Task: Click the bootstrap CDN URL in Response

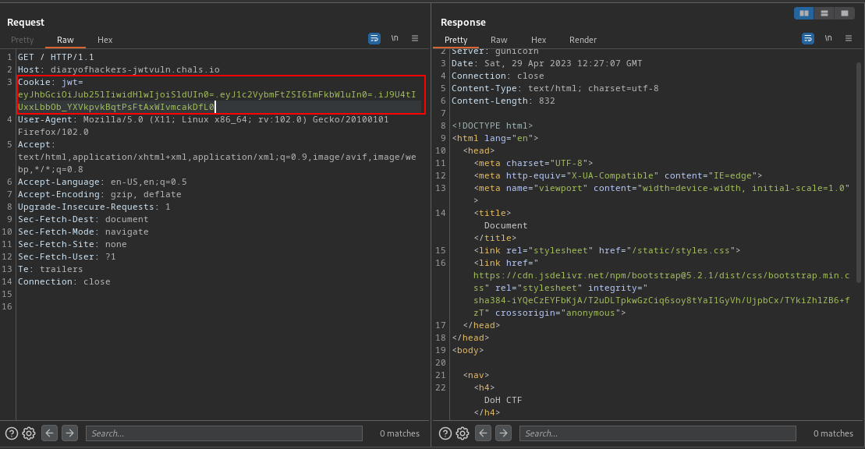Action: click(x=661, y=281)
